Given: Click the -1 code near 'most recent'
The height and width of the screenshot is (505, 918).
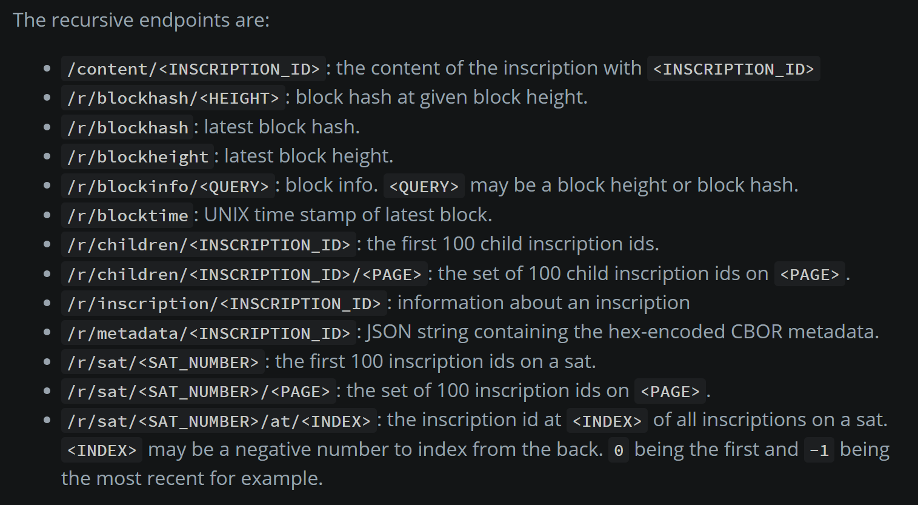Looking at the screenshot, I should [x=819, y=450].
